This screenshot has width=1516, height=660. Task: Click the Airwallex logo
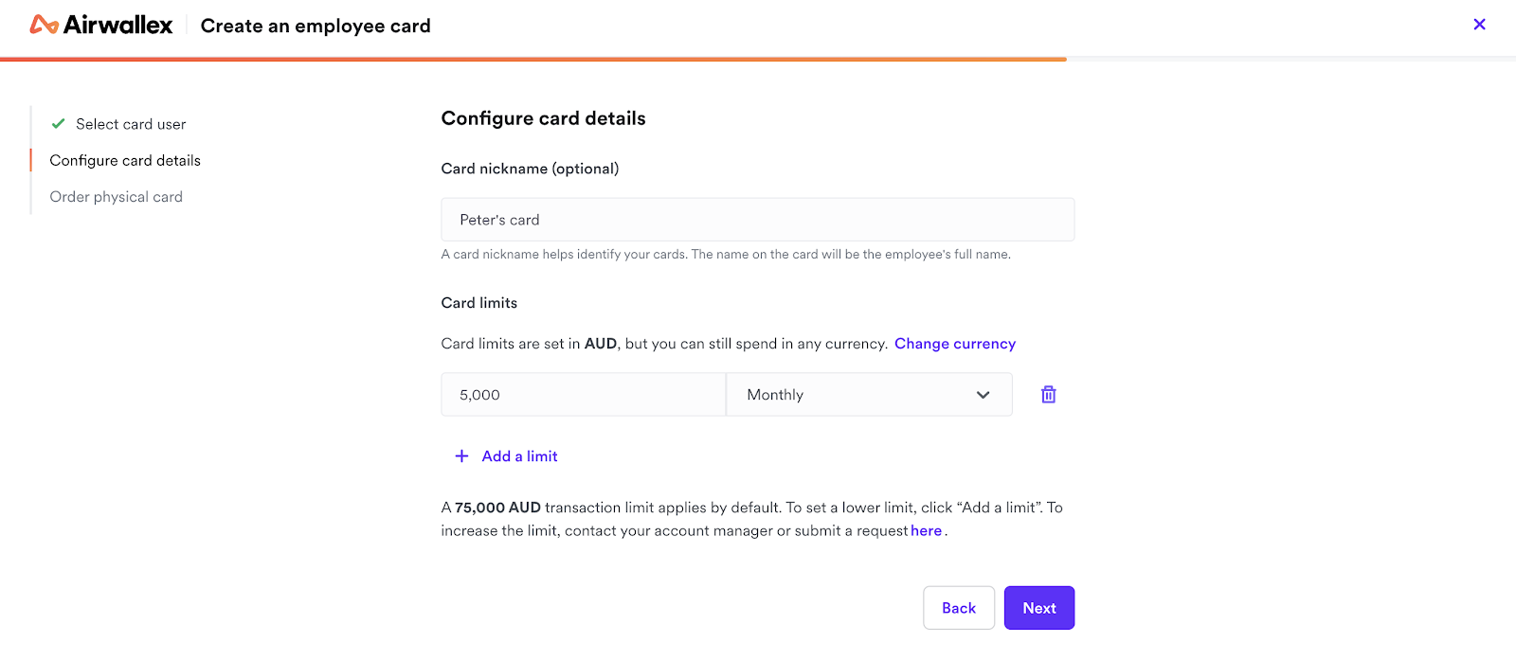coord(101,25)
